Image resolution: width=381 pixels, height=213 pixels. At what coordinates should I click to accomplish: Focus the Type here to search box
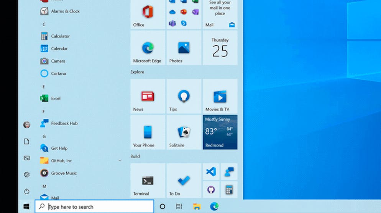tap(95, 207)
